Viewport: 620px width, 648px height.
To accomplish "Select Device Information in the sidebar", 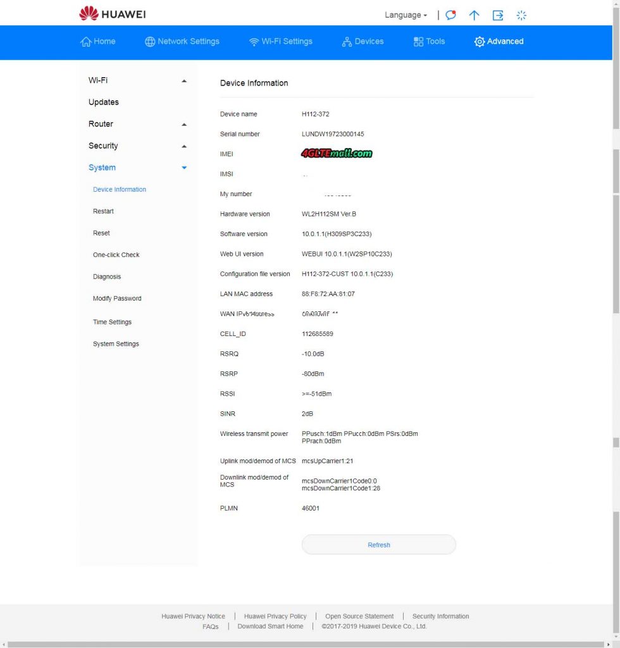I will tap(119, 189).
